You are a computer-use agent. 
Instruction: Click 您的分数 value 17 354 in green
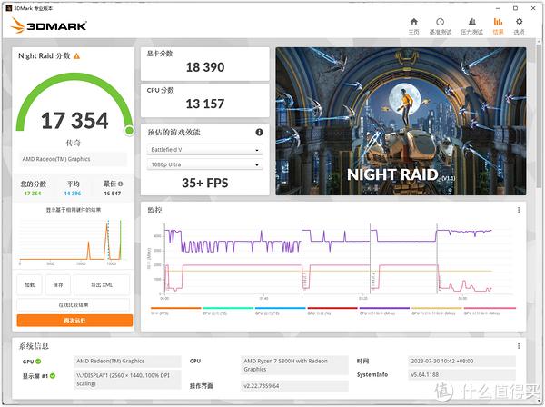tap(33, 194)
